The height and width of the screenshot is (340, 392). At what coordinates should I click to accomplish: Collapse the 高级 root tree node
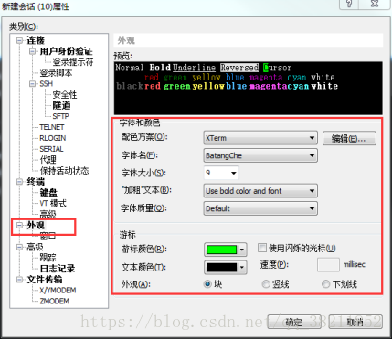click(x=20, y=247)
